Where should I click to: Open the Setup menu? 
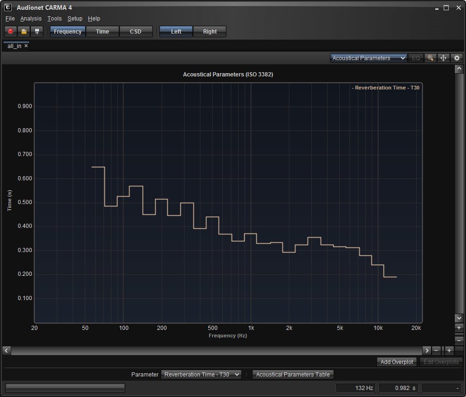[x=75, y=19]
